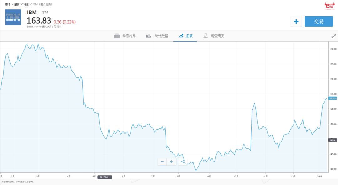Click the eToro logo in the corner

tap(329, 6)
